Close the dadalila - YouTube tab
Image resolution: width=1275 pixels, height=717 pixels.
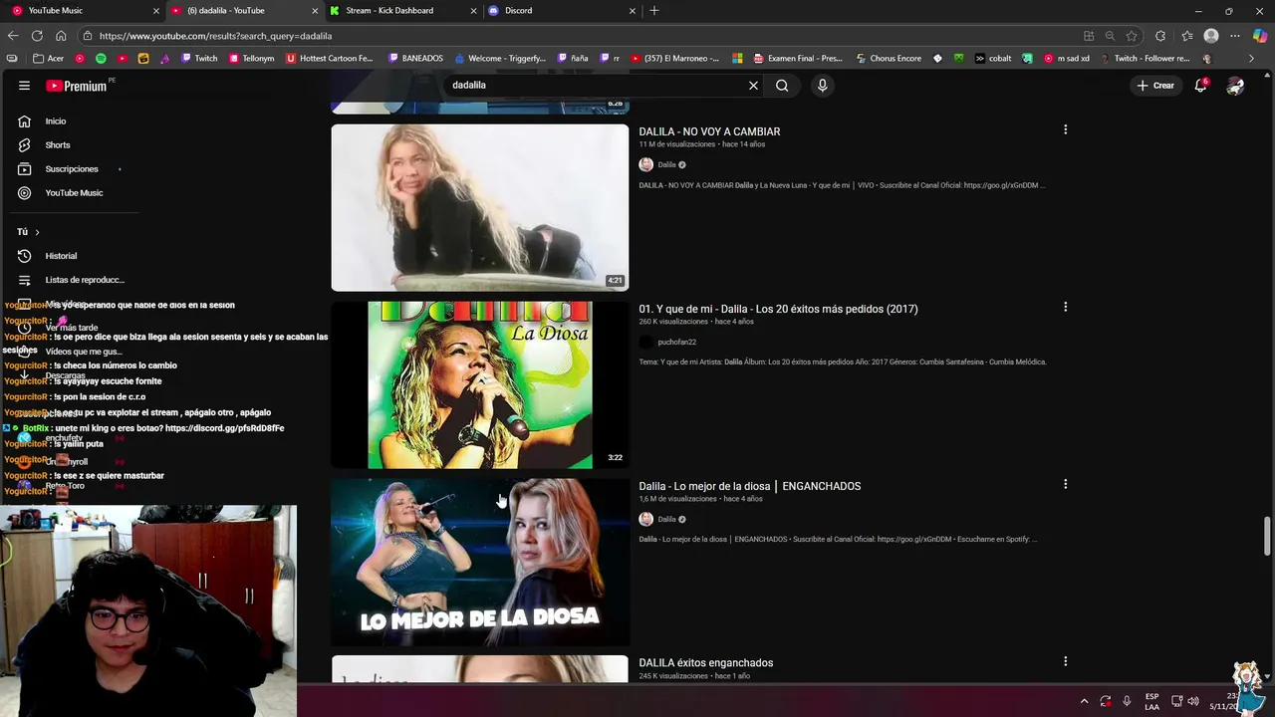tap(315, 11)
